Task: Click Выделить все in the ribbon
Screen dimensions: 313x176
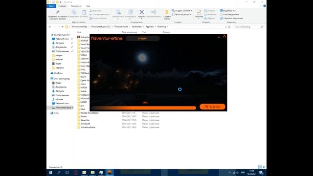Action: (228, 11)
